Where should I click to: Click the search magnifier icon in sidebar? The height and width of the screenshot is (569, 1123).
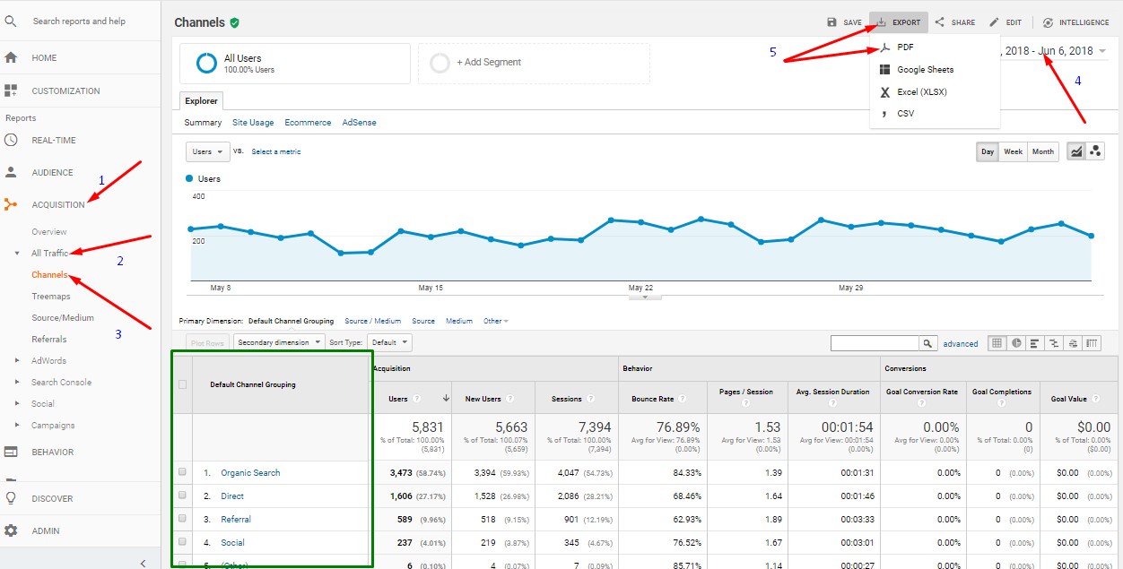11,21
